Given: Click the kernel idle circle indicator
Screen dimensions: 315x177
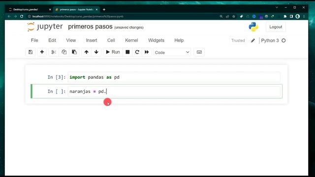Looking at the screenshot, I should 283,40.
